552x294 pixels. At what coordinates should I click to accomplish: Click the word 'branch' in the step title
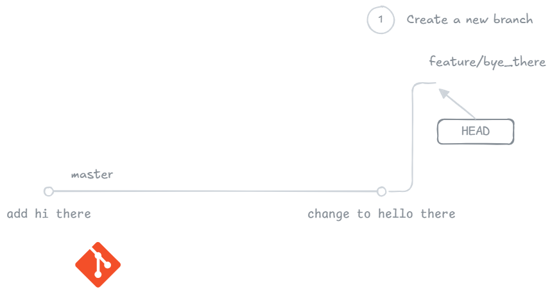click(513, 20)
